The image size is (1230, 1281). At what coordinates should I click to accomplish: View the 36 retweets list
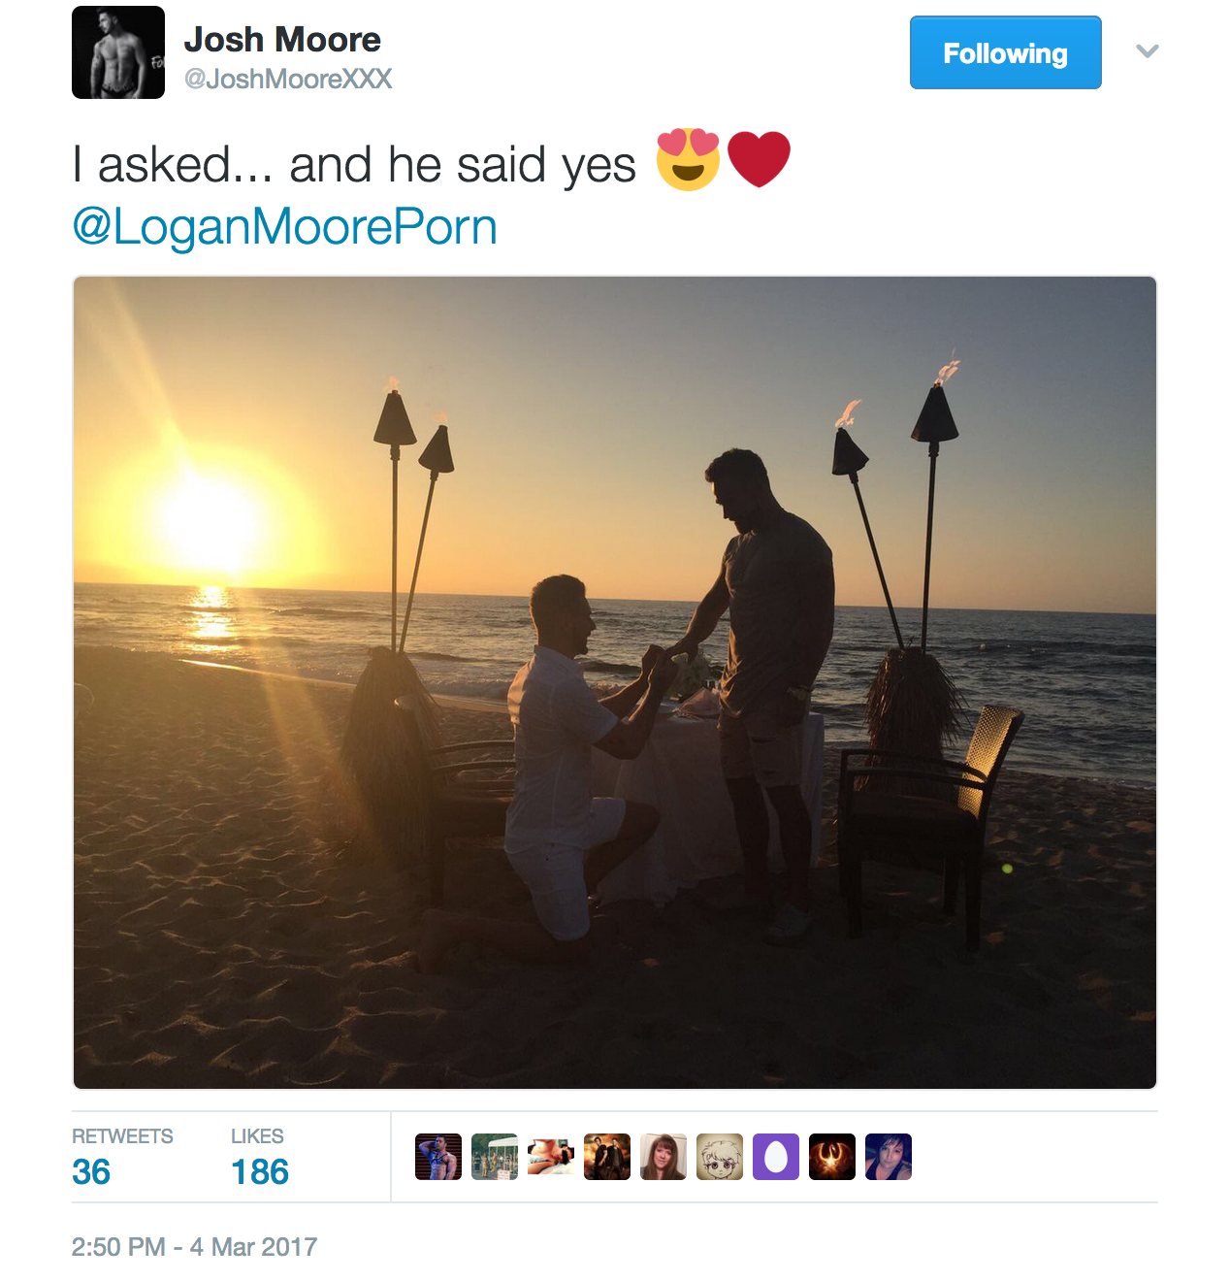[x=91, y=1172]
